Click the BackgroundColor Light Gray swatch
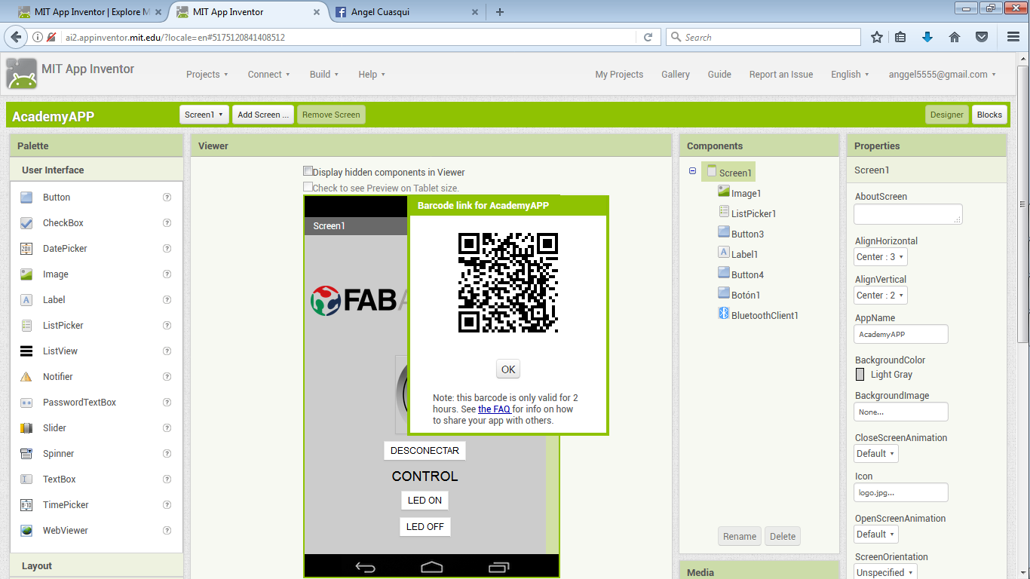 tap(860, 375)
